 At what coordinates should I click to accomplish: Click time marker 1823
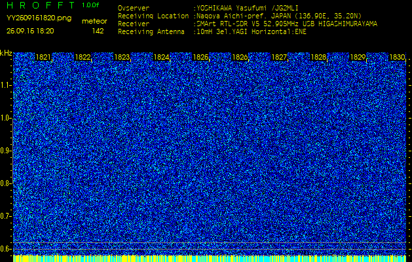tap(122, 57)
